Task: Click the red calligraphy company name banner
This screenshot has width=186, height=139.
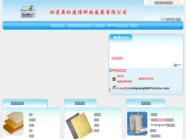Action: [x=88, y=12]
